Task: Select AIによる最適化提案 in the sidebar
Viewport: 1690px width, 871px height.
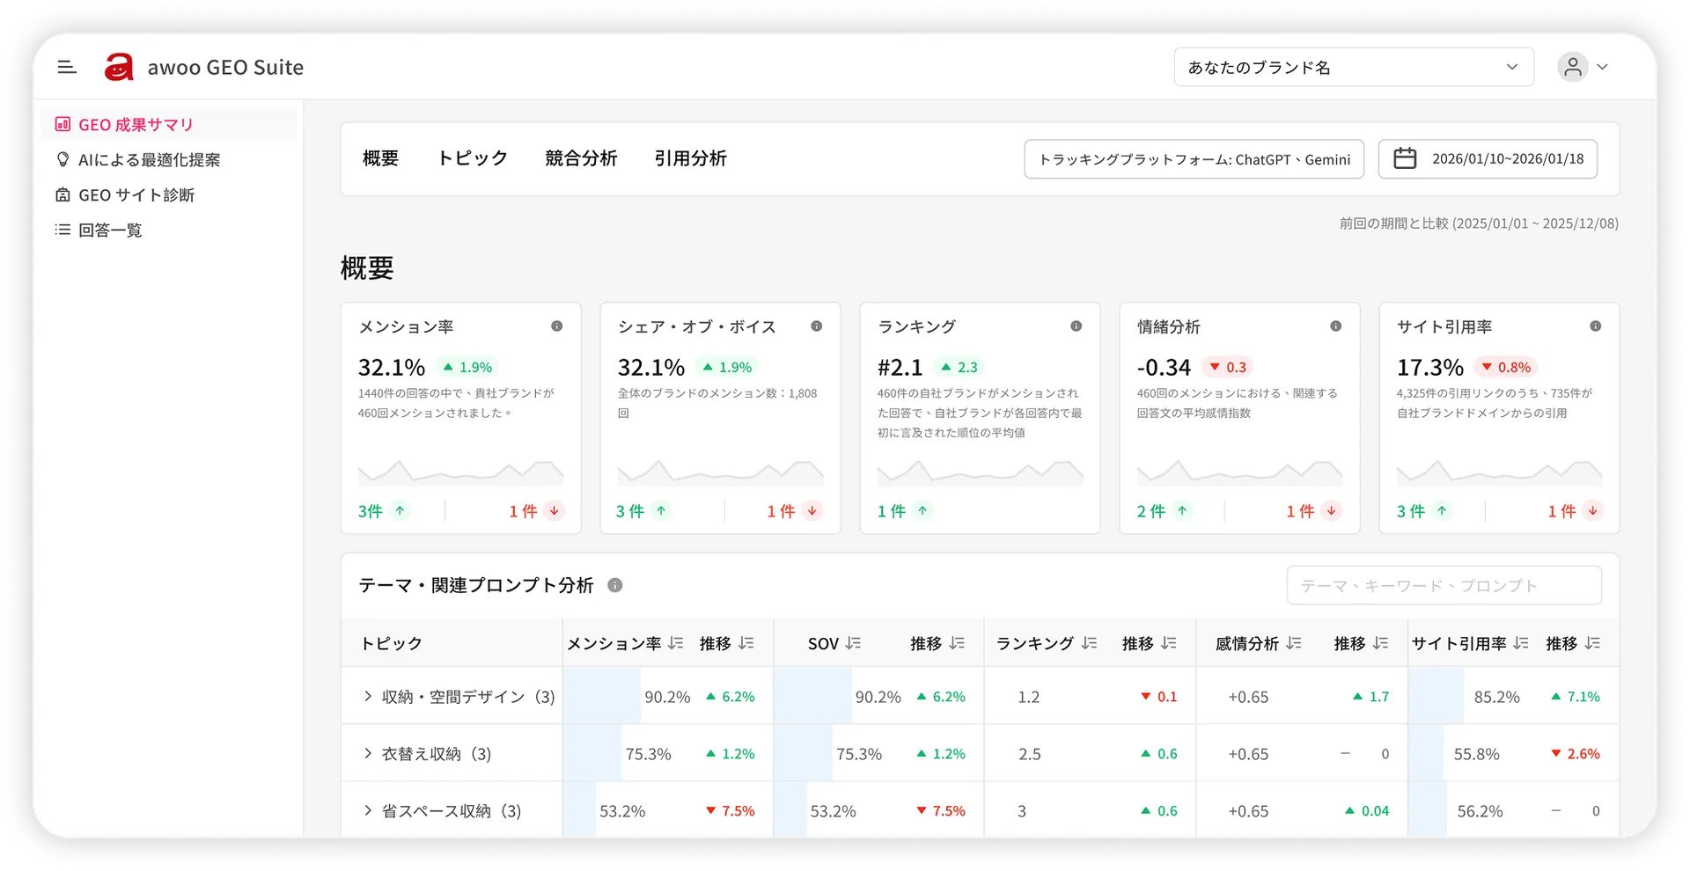Action: [x=150, y=159]
